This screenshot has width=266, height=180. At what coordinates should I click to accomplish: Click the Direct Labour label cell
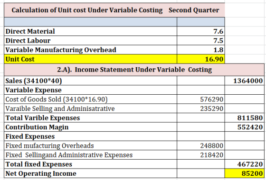click(90, 40)
